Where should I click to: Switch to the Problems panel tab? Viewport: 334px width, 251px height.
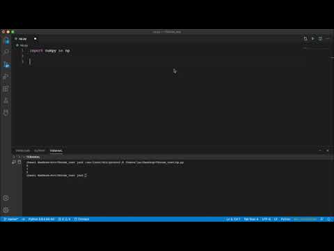[23, 151]
